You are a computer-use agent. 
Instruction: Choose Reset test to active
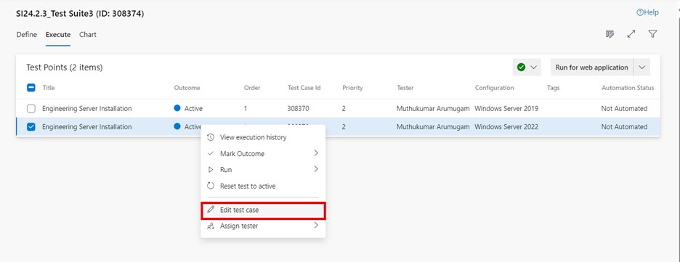click(x=263, y=187)
